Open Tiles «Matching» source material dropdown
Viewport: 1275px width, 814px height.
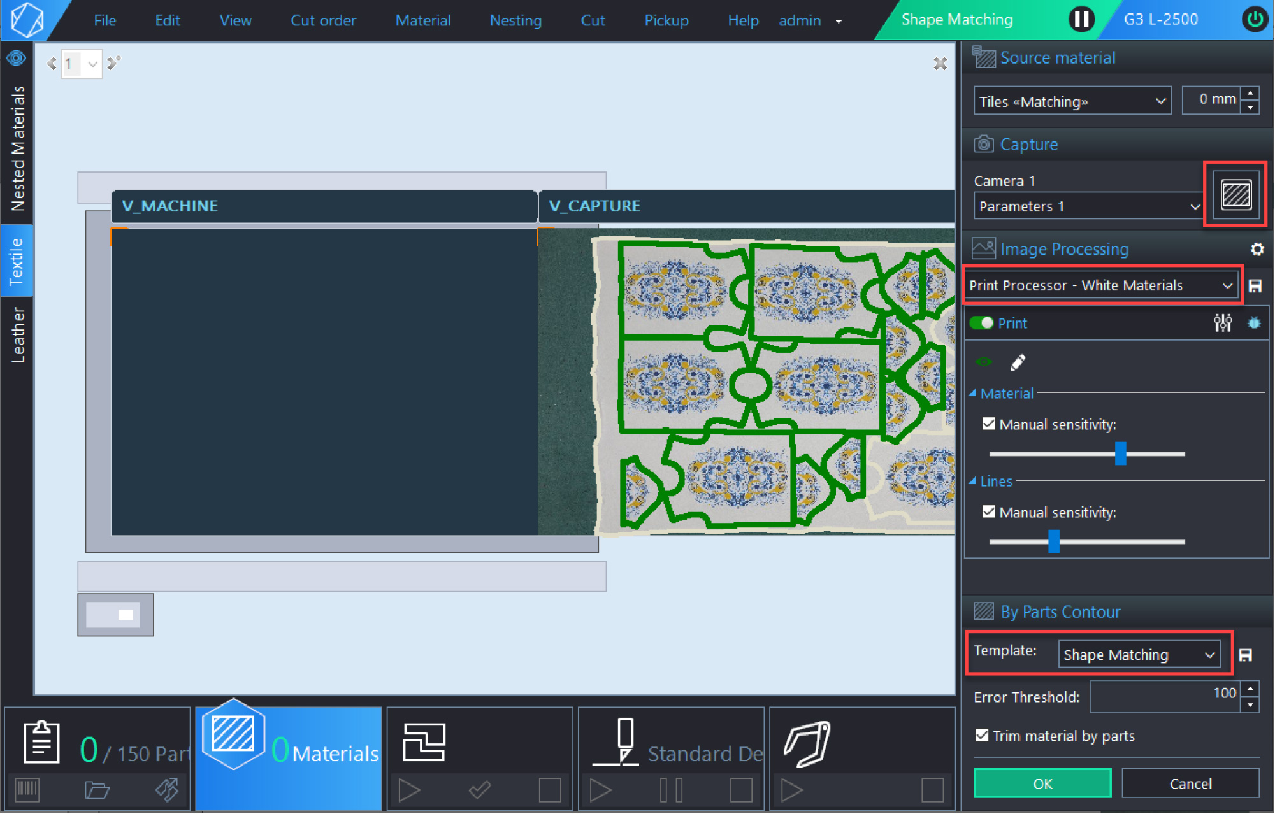coord(1072,101)
